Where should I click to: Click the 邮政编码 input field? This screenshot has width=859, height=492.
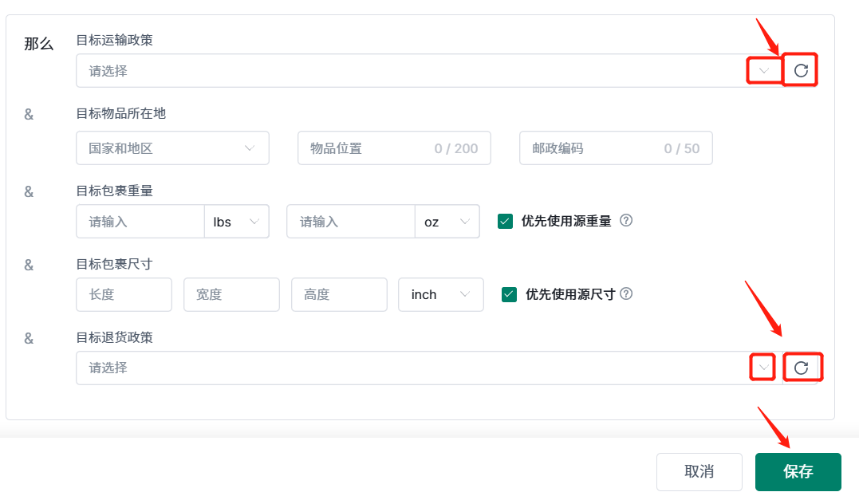[590, 148]
